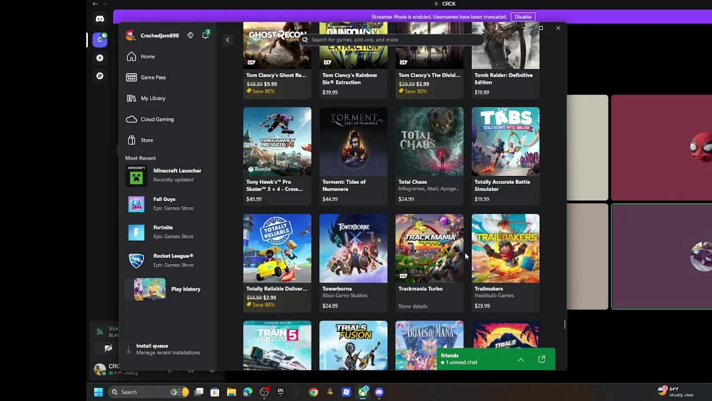Open the Fall Guys recent entry

click(167, 203)
